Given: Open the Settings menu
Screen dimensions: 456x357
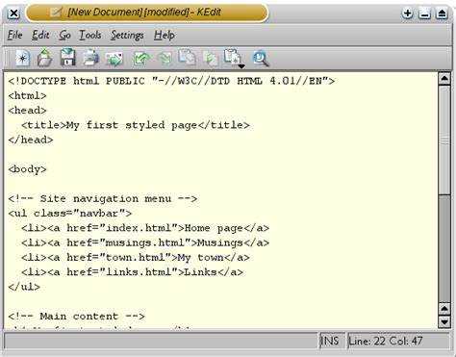Looking at the screenshot, I should pyautogui.click(x=127, y=35).
